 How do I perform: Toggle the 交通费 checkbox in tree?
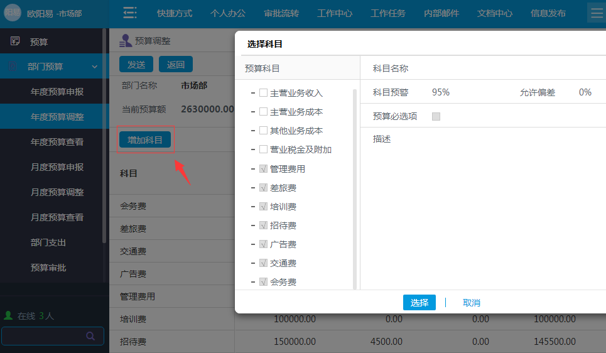[x=263, y=263]
